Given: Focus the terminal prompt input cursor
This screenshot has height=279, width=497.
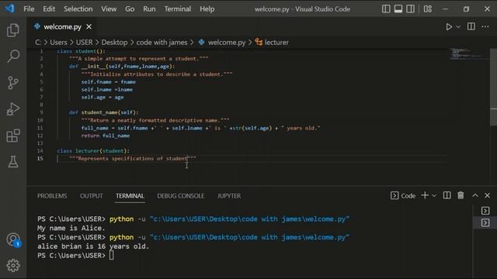Looking at the screenshot, I should (x=112, y=255).
